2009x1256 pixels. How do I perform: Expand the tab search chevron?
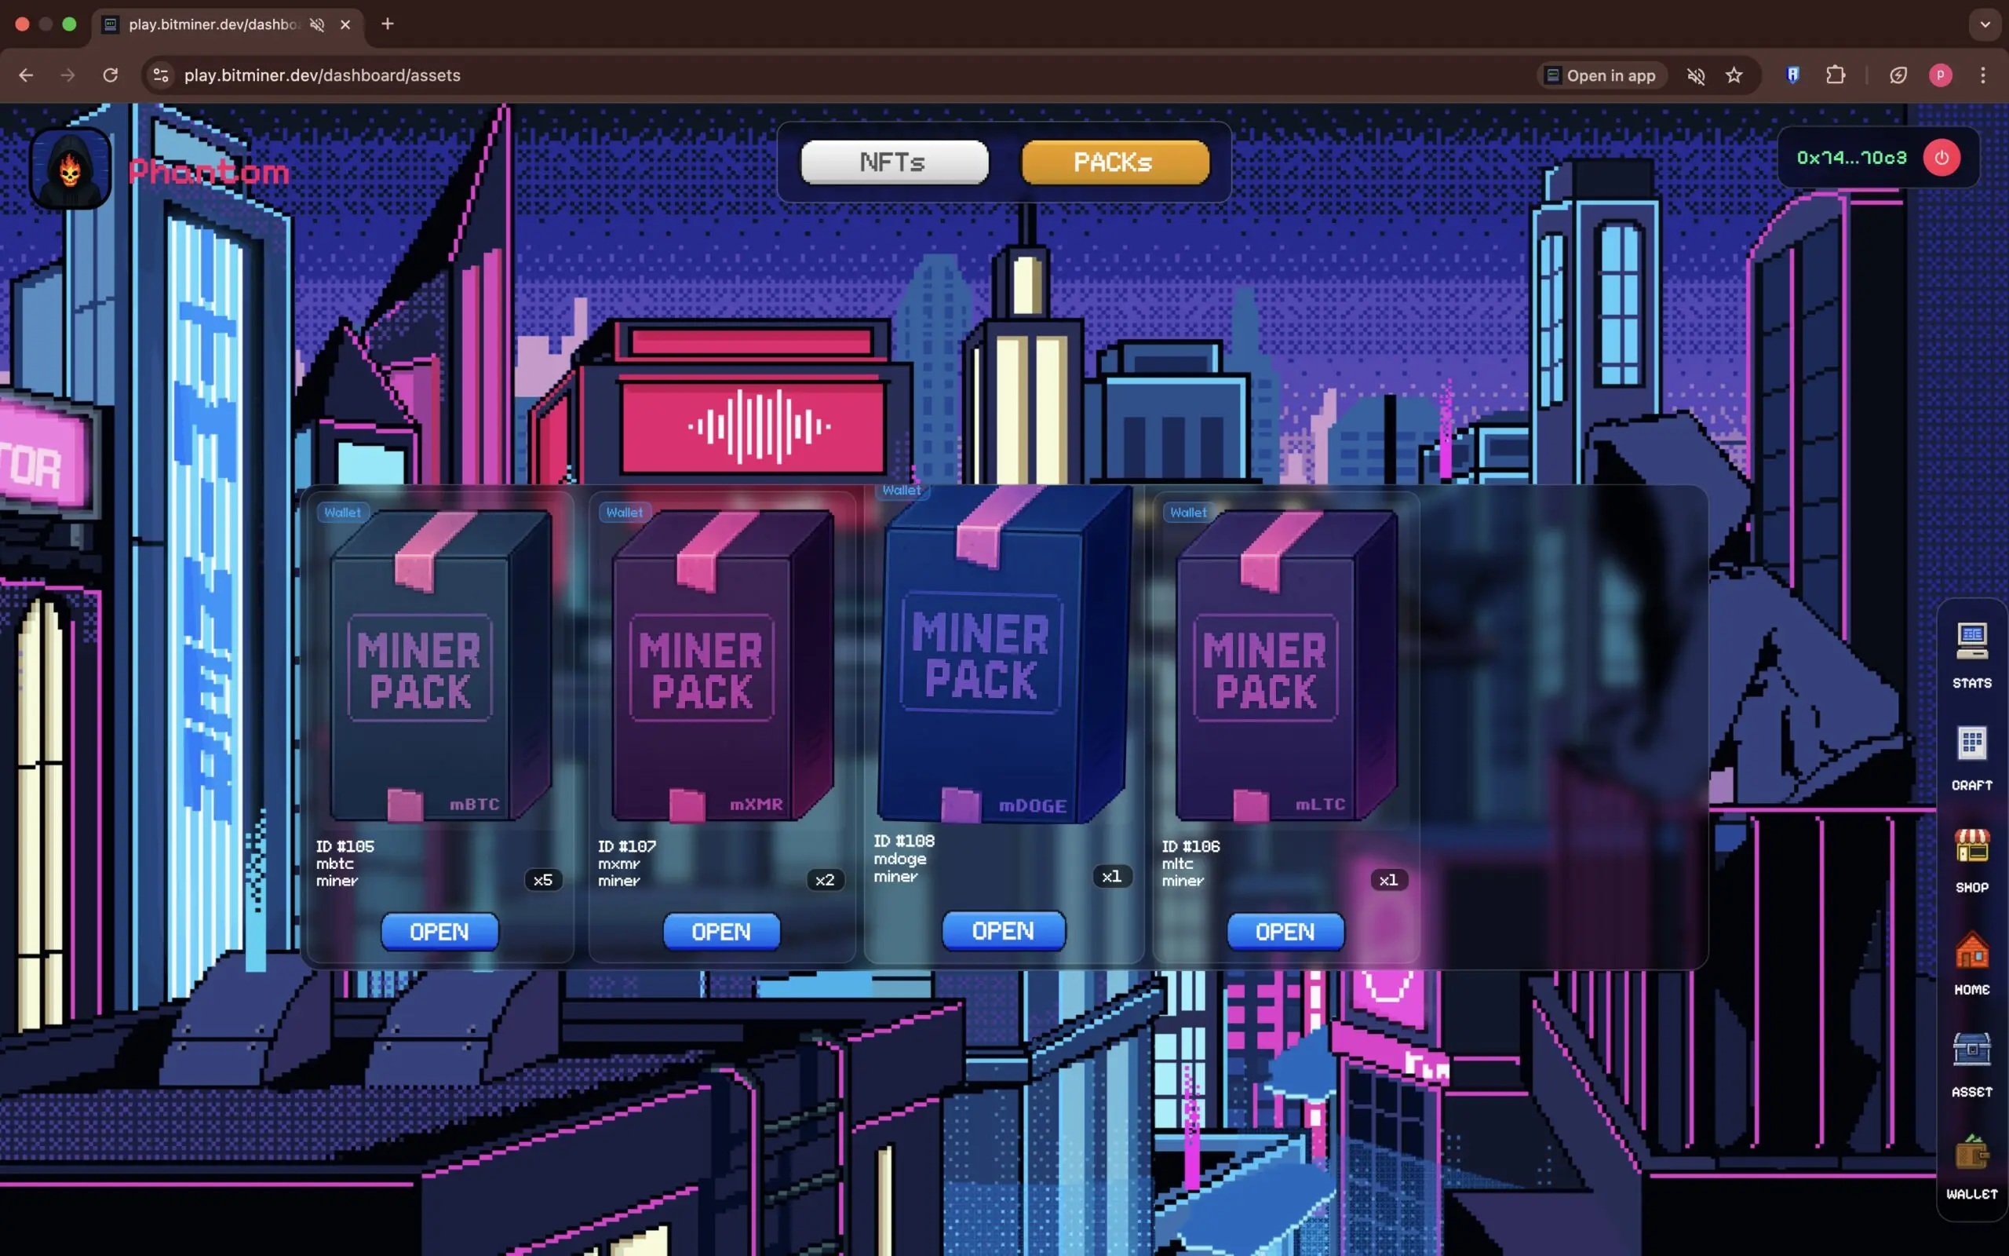[x=1985, y=24]
